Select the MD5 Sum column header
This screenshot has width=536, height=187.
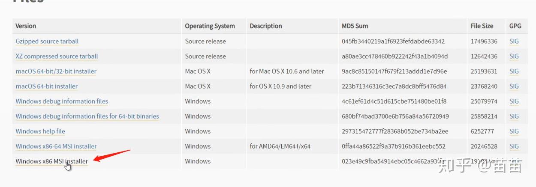tap(355, 26)
